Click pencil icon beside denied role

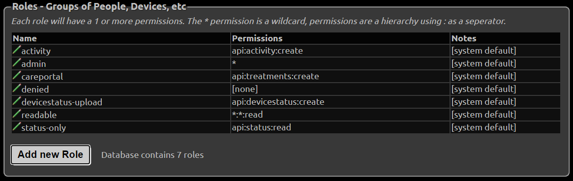pyautogui.click(x=17, y=89)
